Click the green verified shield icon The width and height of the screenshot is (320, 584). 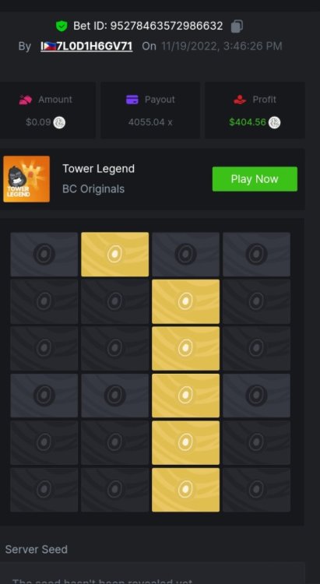tap(62, 26)
